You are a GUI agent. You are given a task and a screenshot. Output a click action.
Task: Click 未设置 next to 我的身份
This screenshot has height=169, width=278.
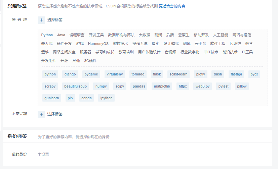[43, 154]
